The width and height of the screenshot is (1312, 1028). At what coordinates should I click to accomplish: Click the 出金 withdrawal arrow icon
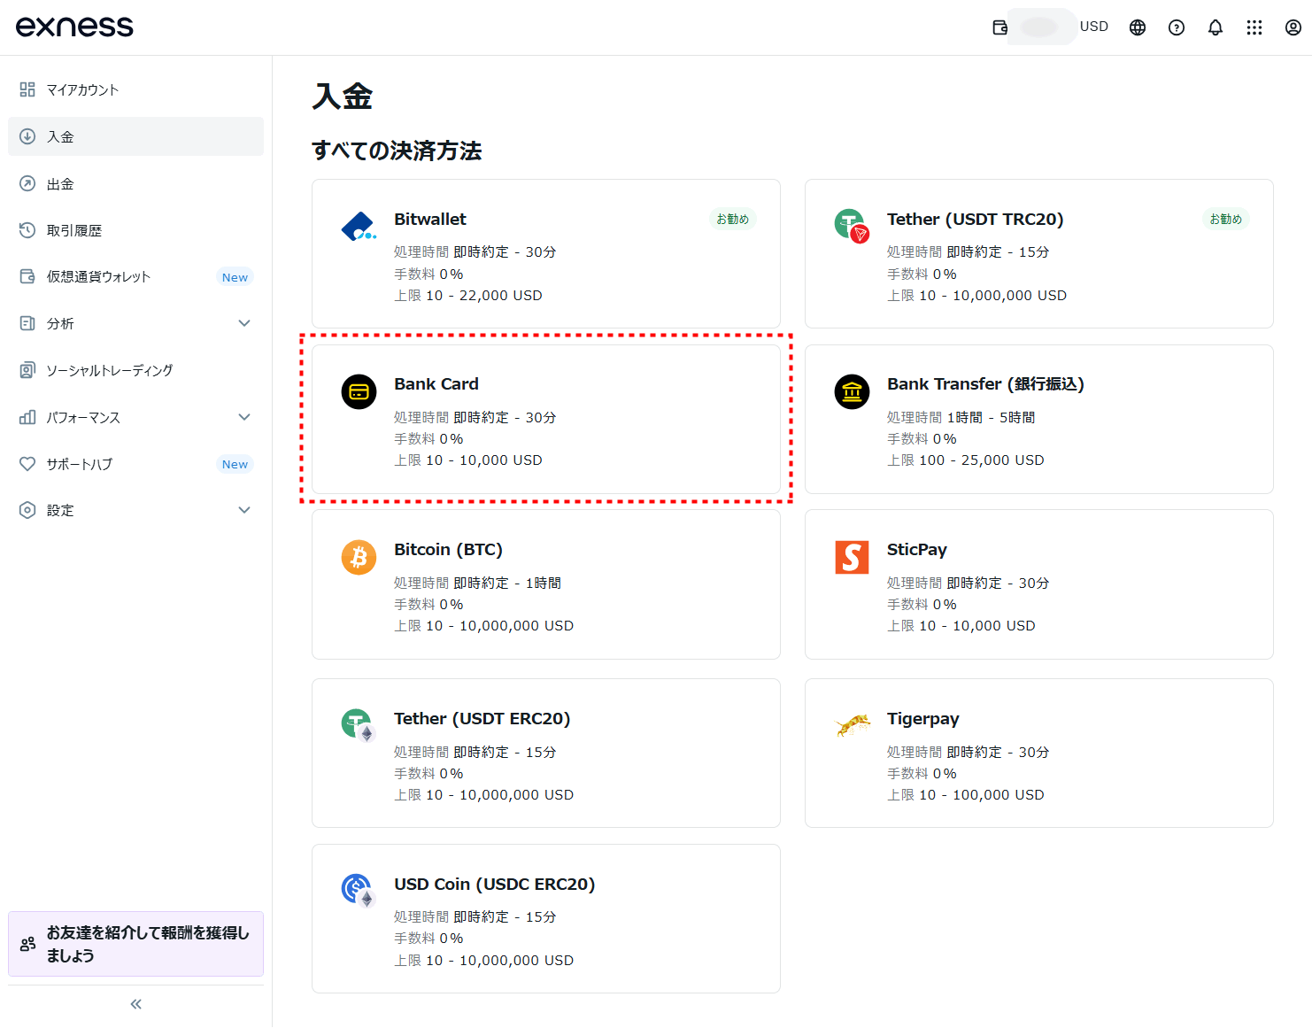pos(27,183)
